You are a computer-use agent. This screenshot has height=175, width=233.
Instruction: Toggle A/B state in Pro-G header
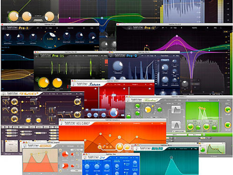tap(148, 56)
